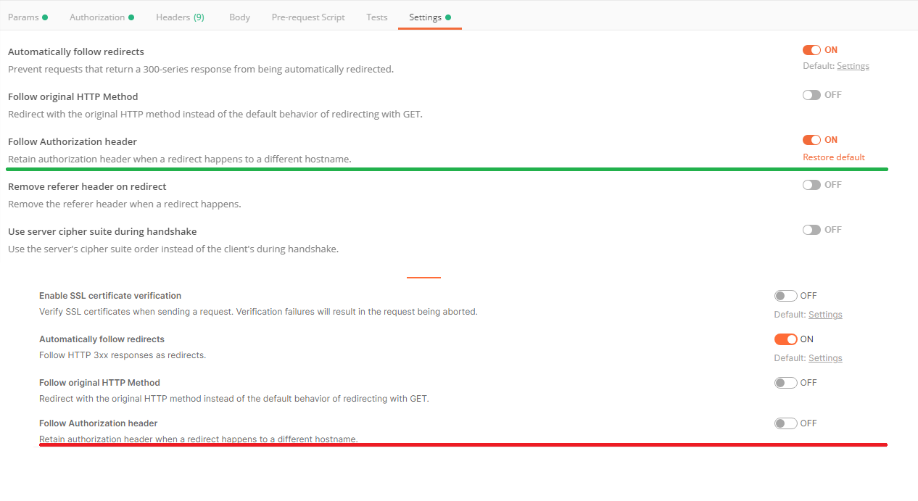Click Restore default under Follow Authorization header

834,157
